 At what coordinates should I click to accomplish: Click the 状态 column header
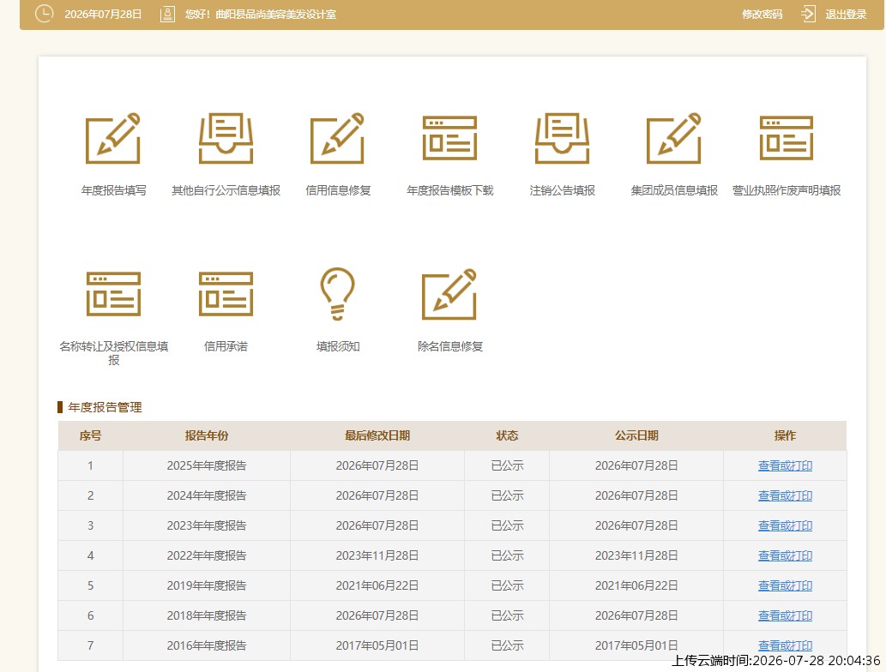coord(507,435)
